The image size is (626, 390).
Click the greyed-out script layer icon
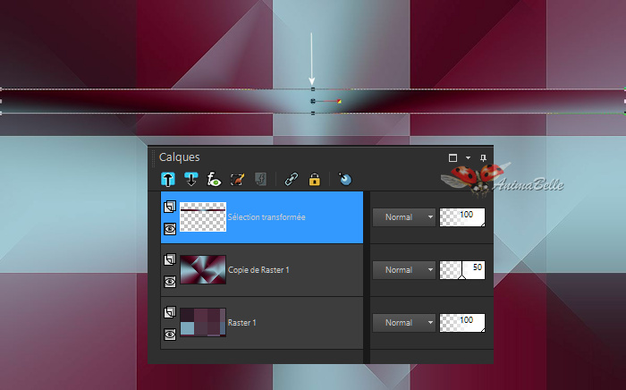click(x=260, y=179)
